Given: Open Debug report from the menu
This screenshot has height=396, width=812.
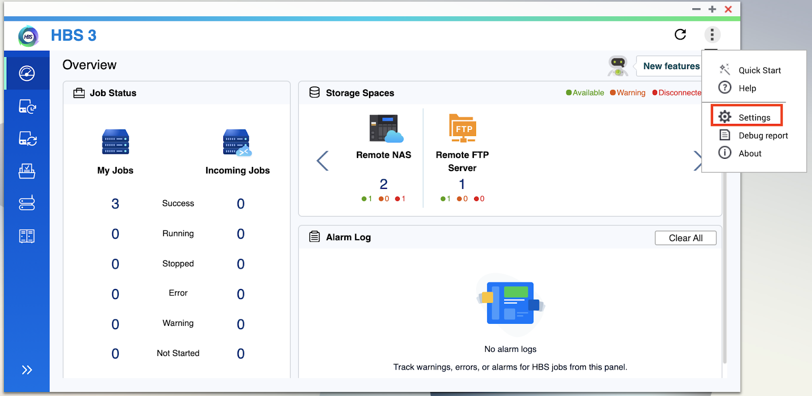Looking at the screenshot, I should [763, 136].
